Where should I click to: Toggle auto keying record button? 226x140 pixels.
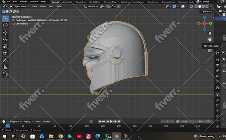click(91, 121)
